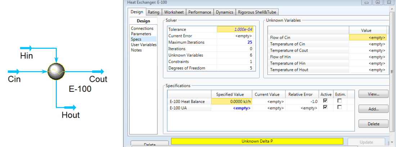This screenshot has width=396, height=147.
Task: Open User Variables page
Action: [144, 45]
